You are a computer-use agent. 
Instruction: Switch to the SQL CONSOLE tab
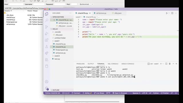[113, 64]
